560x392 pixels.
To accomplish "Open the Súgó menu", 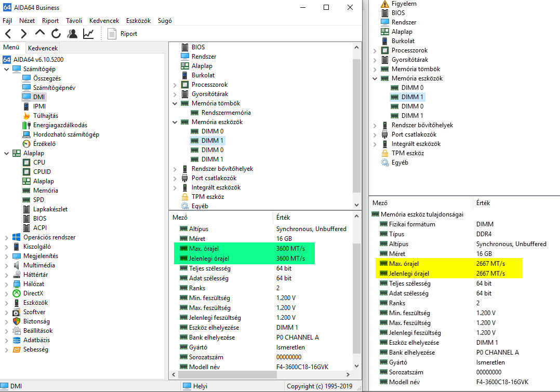I will coord(165,21).
